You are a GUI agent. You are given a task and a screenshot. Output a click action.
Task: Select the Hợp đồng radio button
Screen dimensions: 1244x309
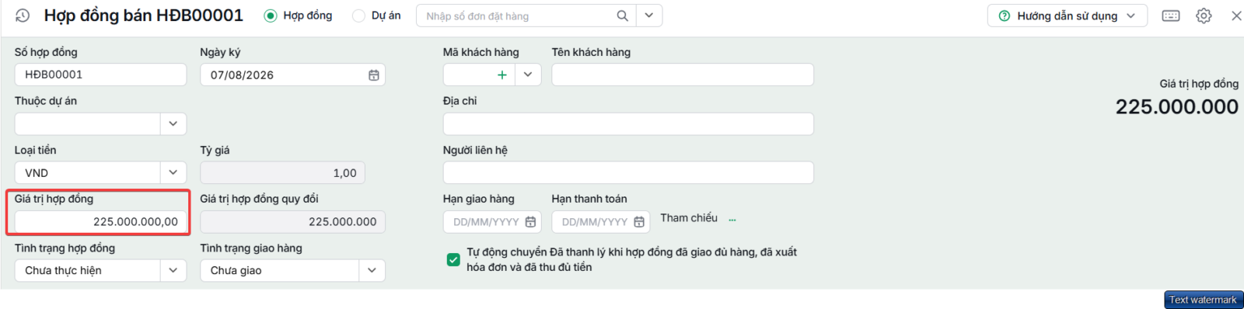click(x=271, y=16)
